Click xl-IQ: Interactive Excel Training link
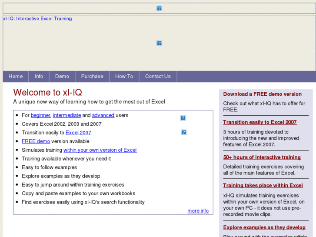 pos(37,19)
